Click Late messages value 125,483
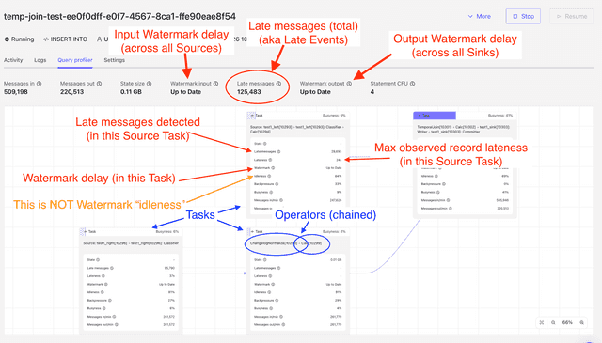602x343 pixels. [x=248, y=92]
